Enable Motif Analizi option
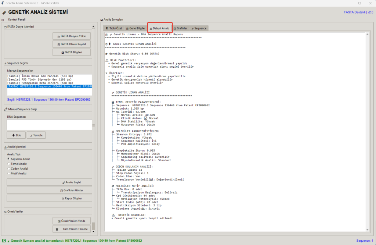Image resolution: width=376 pixels, height=245 pixels. coord(9,173)
